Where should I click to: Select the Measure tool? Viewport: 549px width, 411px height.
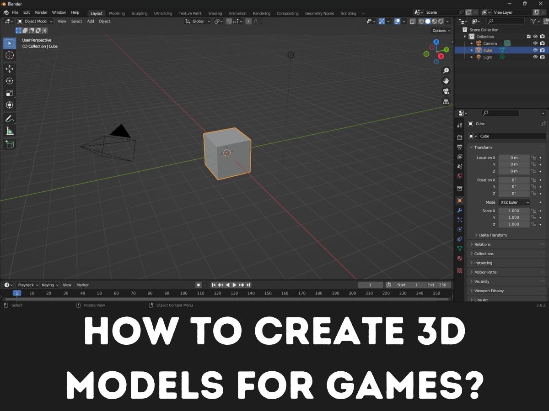click(9, 131)
